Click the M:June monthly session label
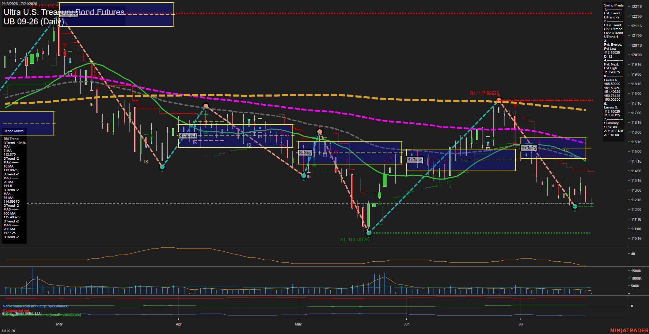The height and width of the screenshot is (334, 649). tap(415, 160)
